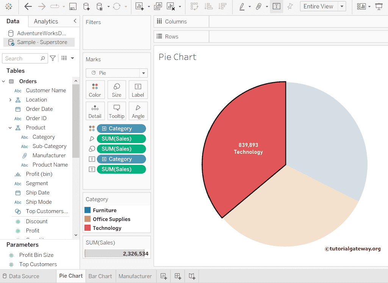Click the filter funnel icon beside Search
This screenshot has height=283, width=388.
coord(53,58)
